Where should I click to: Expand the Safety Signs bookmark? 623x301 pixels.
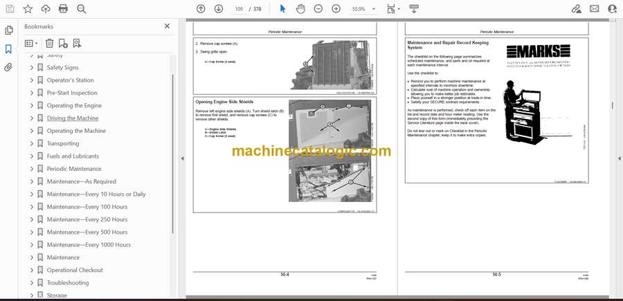[x=32, y=68]
